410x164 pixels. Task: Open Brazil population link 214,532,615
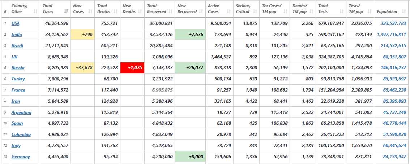point(393,46)
